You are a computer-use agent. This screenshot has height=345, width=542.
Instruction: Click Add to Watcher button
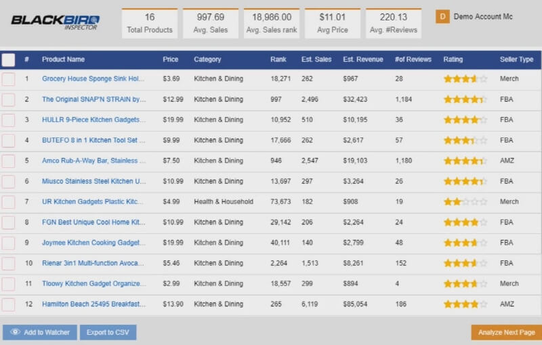pyautogui.click(x=40, y=332)
